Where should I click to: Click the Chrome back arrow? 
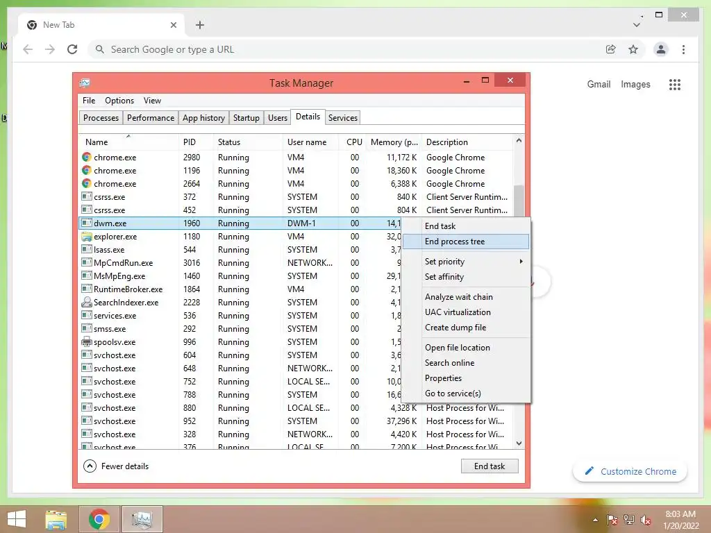(x=28, y=49)
